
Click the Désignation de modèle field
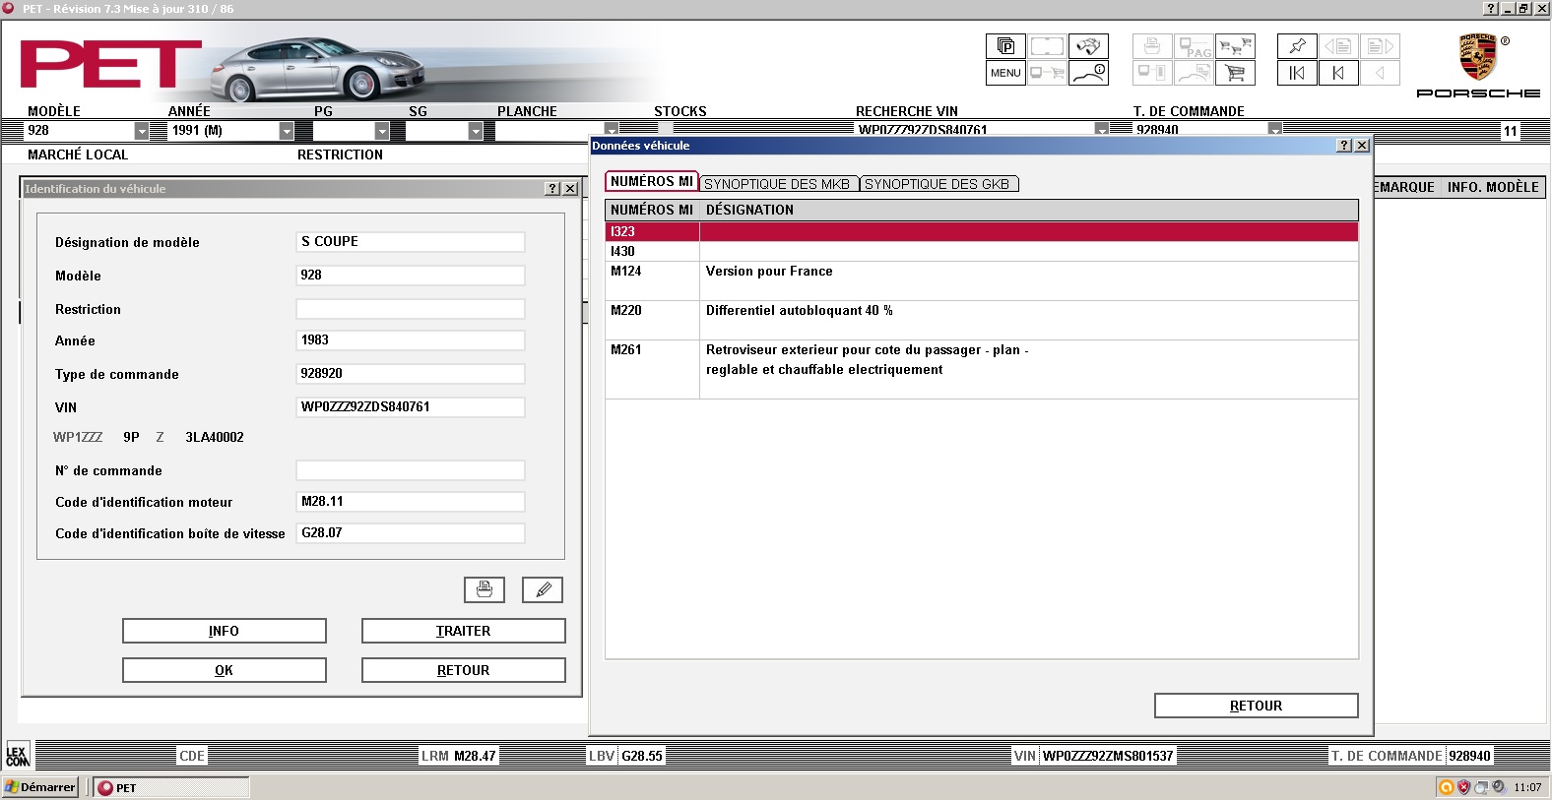coord(411,242)
